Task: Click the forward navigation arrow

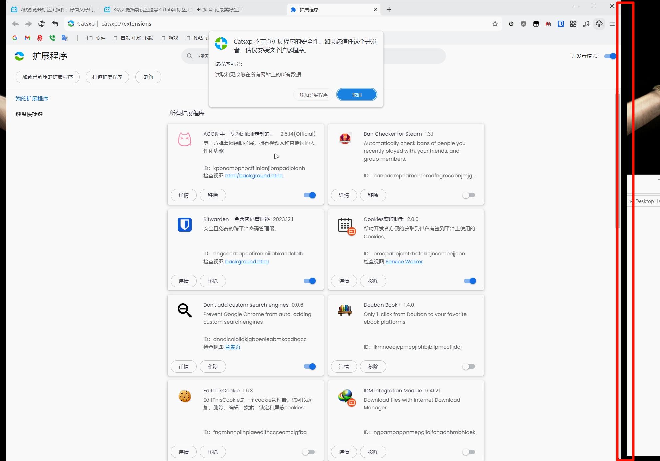Action: click(29, 24)
